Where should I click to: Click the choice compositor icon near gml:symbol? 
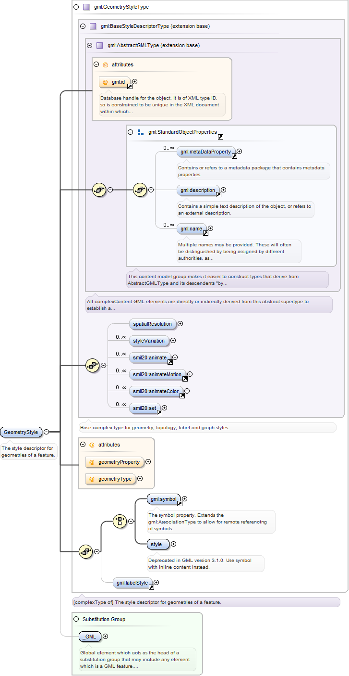[x=120, y=521]
